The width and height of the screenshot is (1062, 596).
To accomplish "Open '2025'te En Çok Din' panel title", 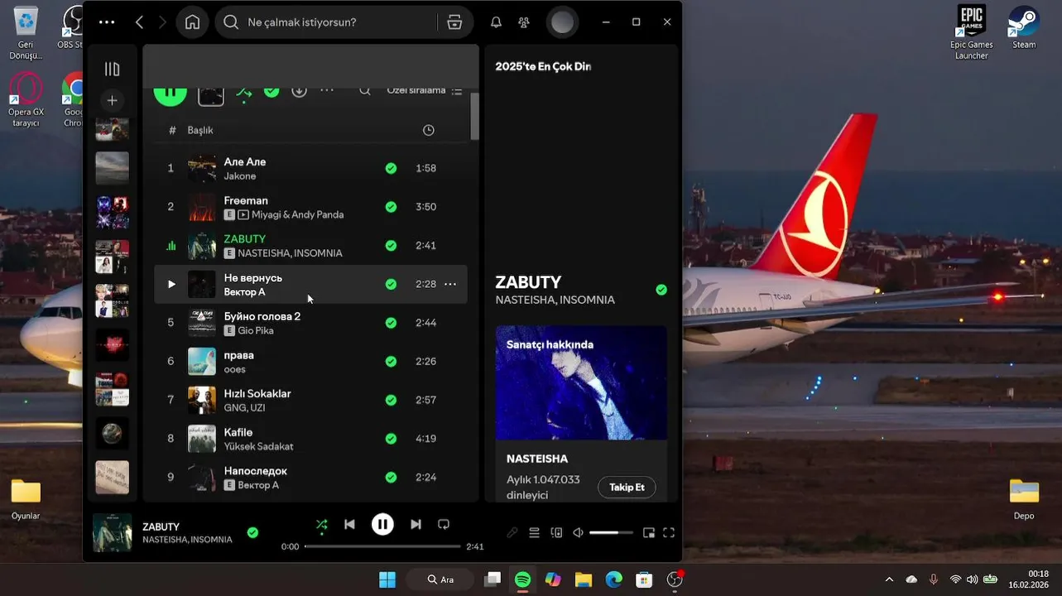I will (543, 66).
